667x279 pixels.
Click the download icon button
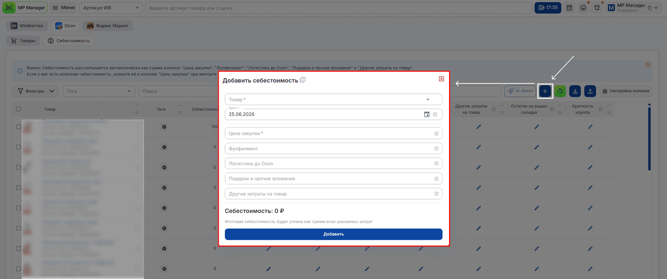pyautogui.click(x=575, y=91)
